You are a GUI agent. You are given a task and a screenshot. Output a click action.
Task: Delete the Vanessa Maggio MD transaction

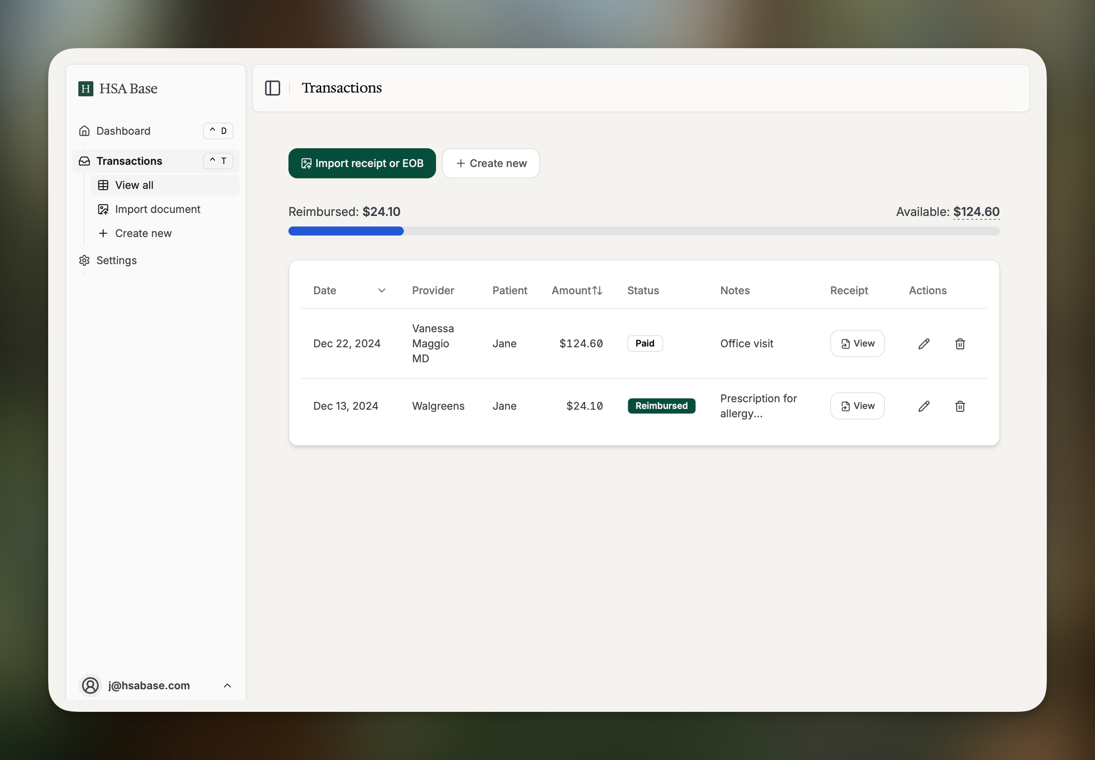(960, 344)
